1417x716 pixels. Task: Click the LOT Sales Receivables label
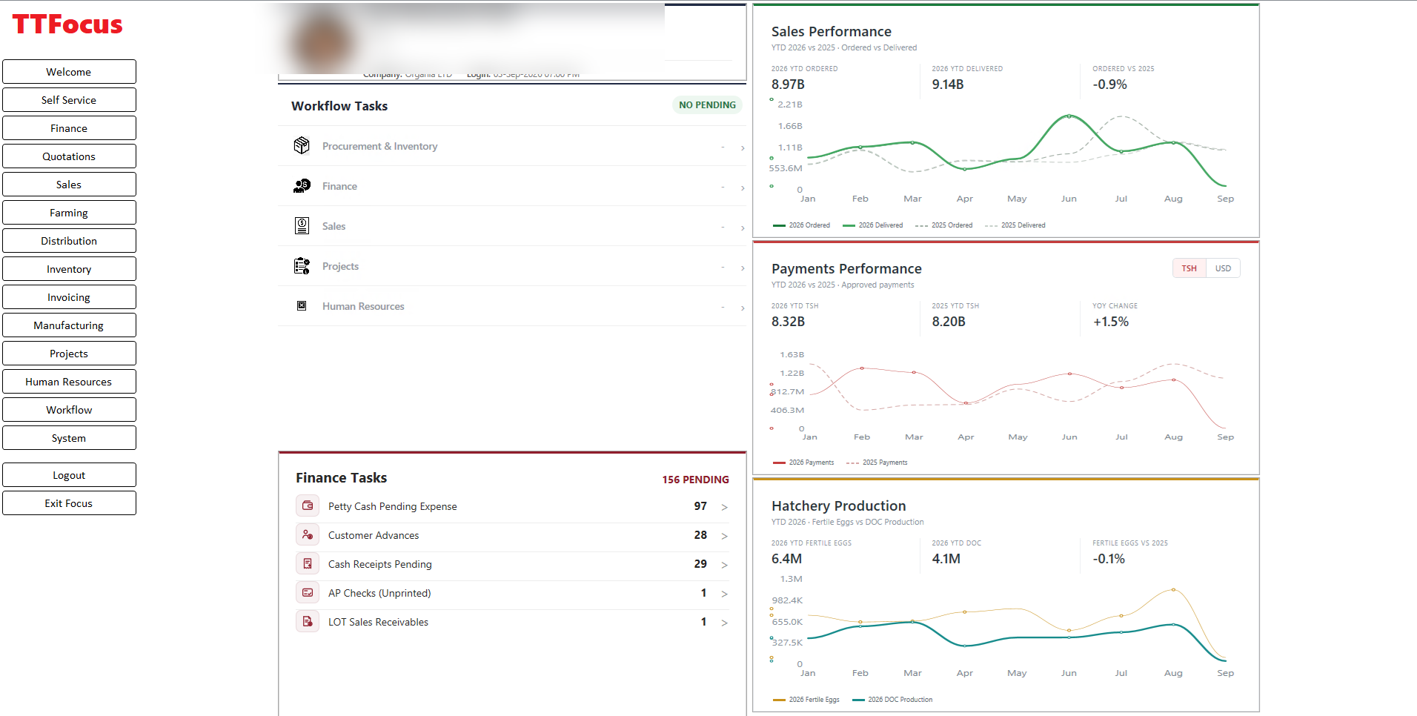(378, 622)
